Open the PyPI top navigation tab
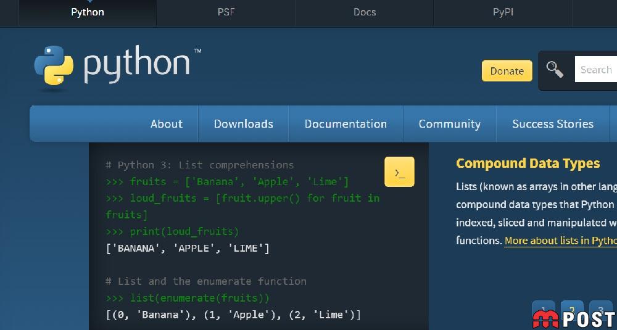 (503, 12)
